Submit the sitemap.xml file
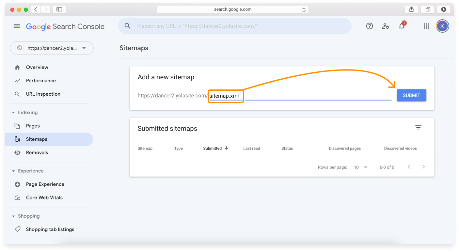The width and height of the screenshot is (459, 252). point(411,95)
